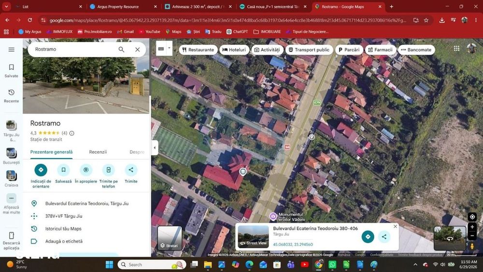Click Salvează place icon

click(63, 170)
